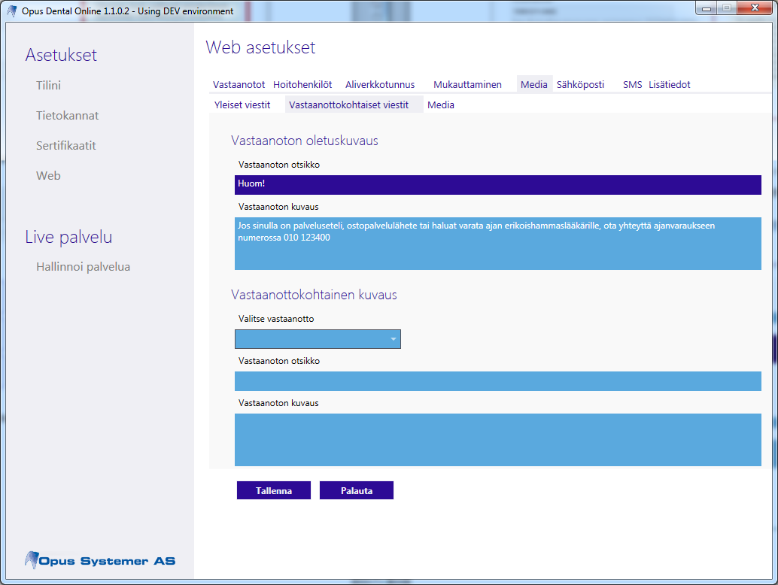The image size is (778, 585).
Task: Open Hallinnoi palvelua under Live palvelu
Action: click(x=83, y=267)
